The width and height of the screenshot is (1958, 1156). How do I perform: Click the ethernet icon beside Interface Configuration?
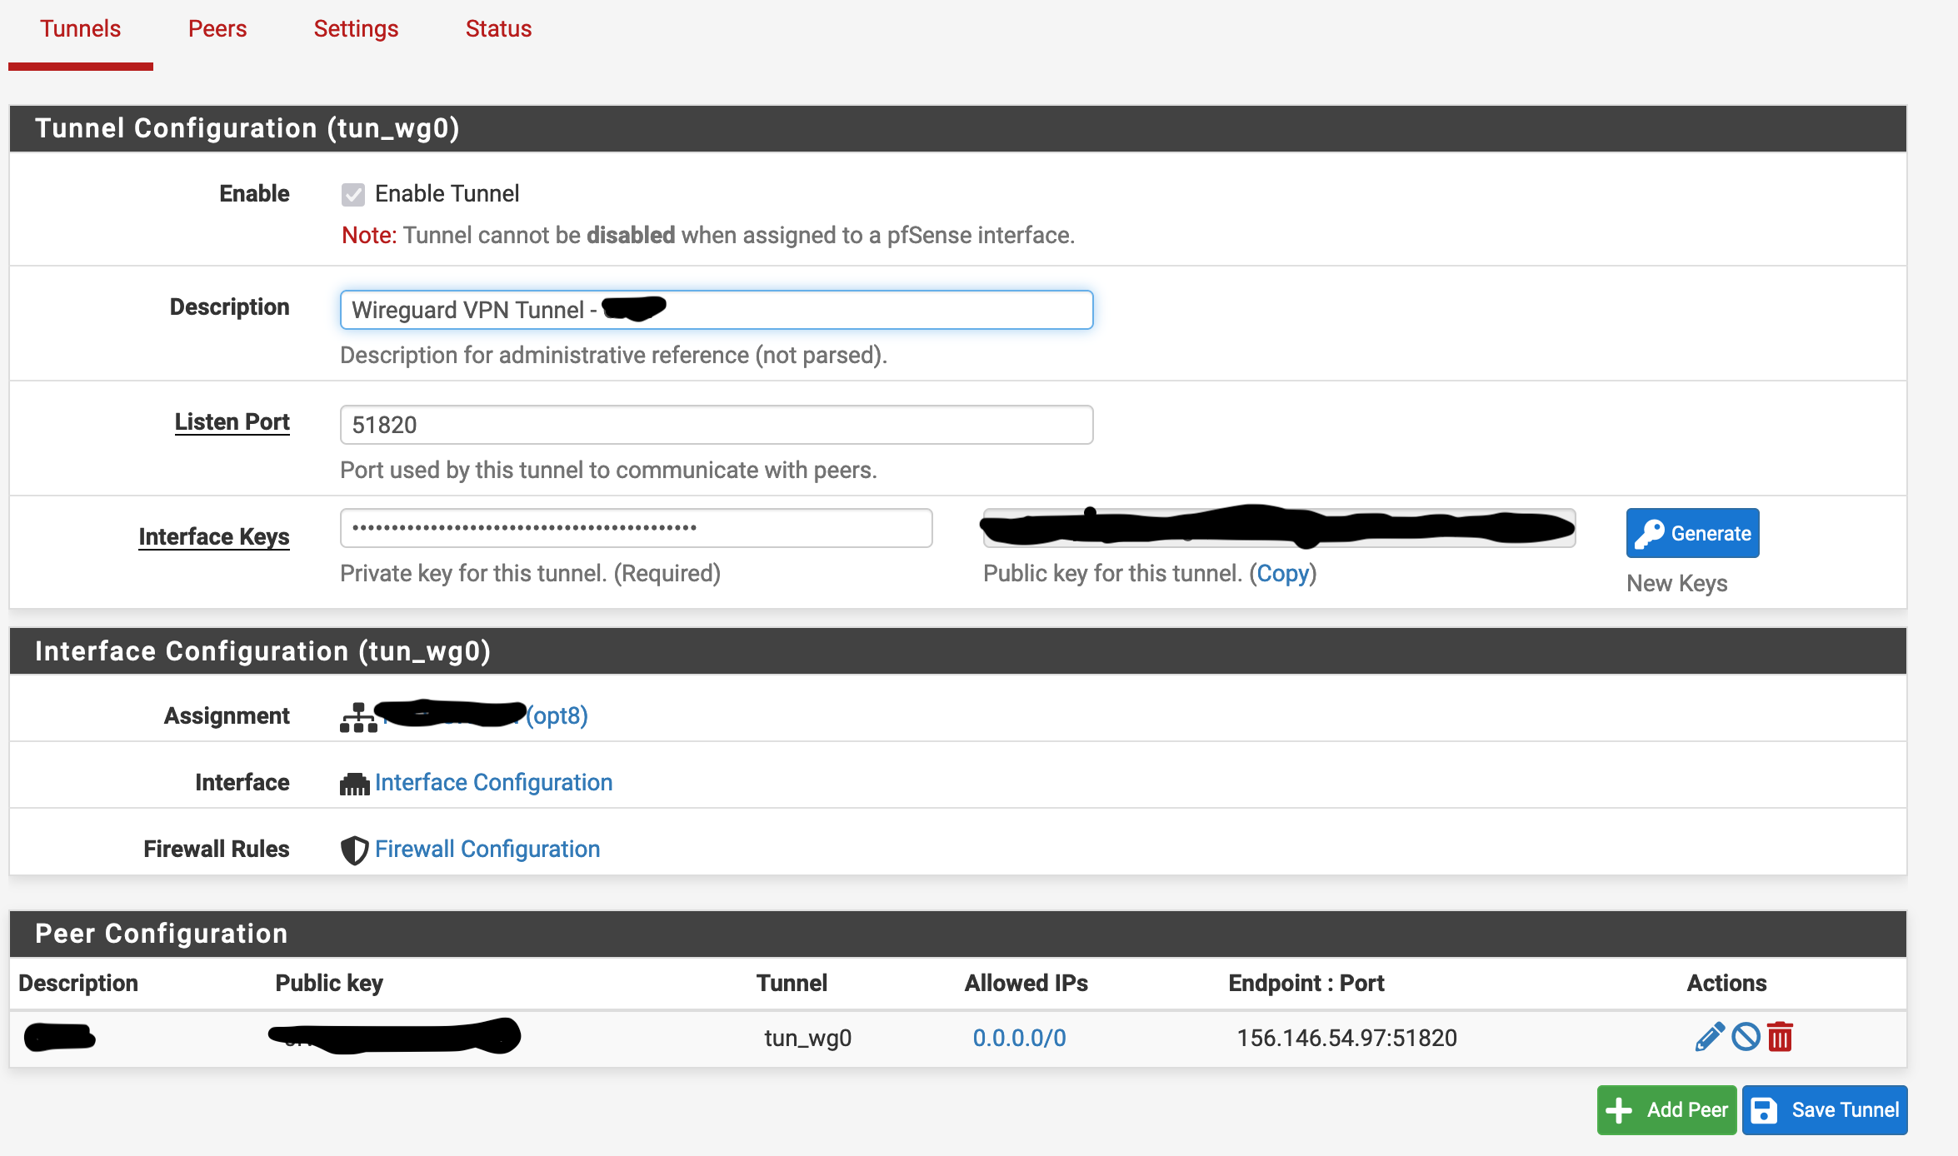354,784
